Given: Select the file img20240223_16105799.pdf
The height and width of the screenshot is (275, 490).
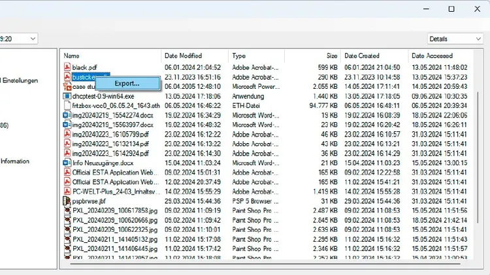Looking at the screenshot, I should [110, 135].
